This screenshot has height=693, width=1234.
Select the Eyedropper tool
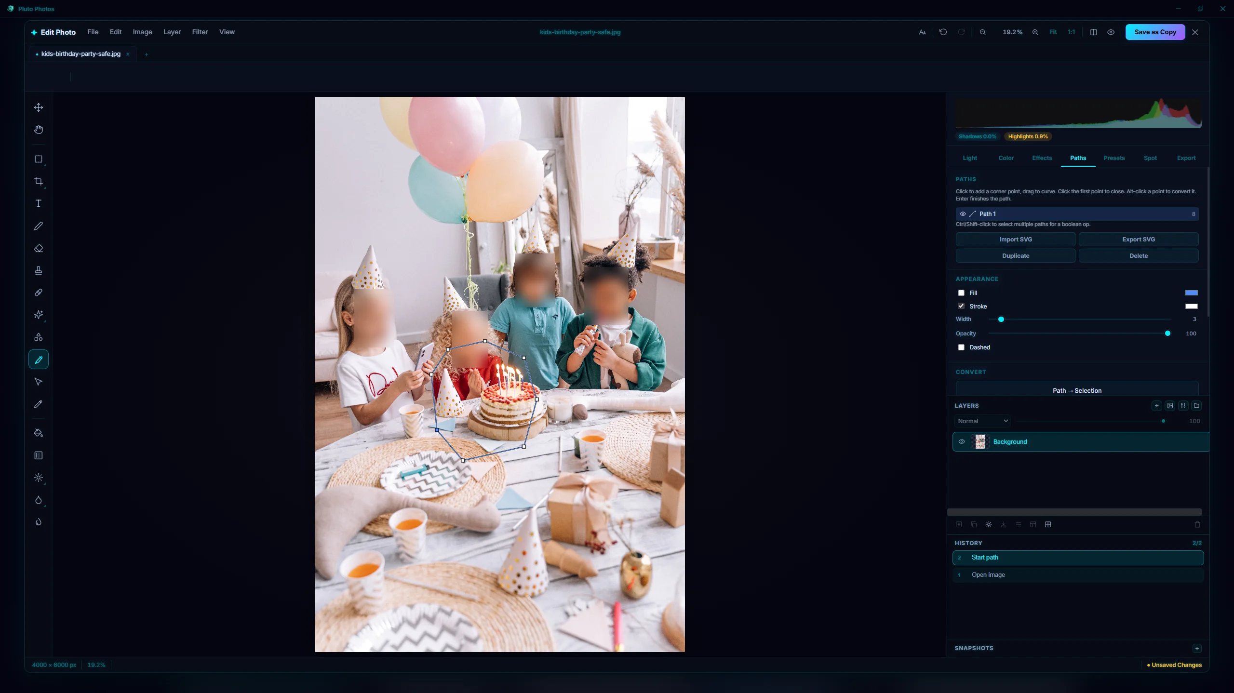(39, 404)
